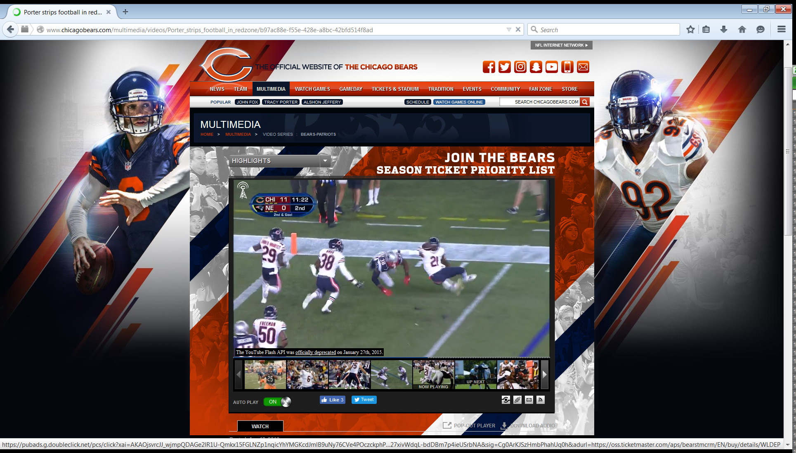Image resolution: width=796 pixels, height=453 pixels.
Task: Go back with browser back arrow
Action: (11, 29)
